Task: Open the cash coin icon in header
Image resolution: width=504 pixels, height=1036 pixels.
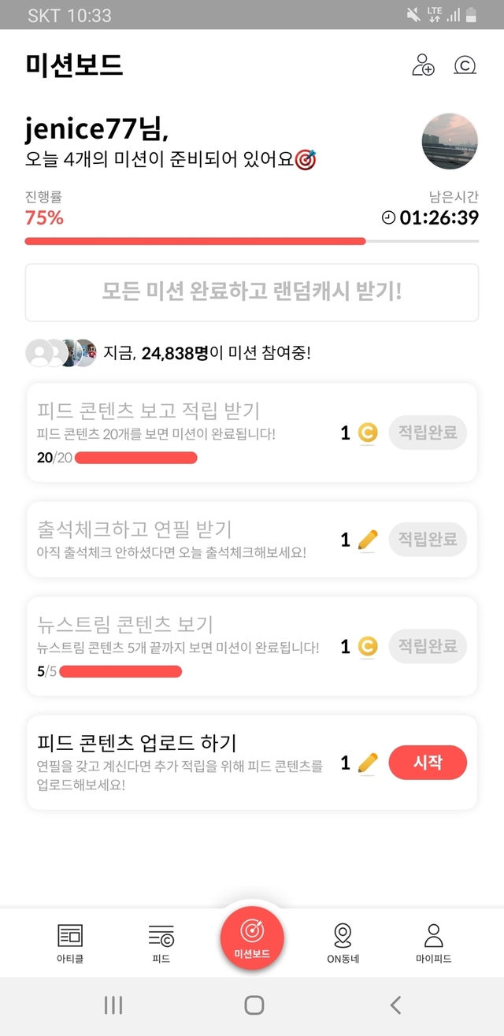Action: point(465,65)
